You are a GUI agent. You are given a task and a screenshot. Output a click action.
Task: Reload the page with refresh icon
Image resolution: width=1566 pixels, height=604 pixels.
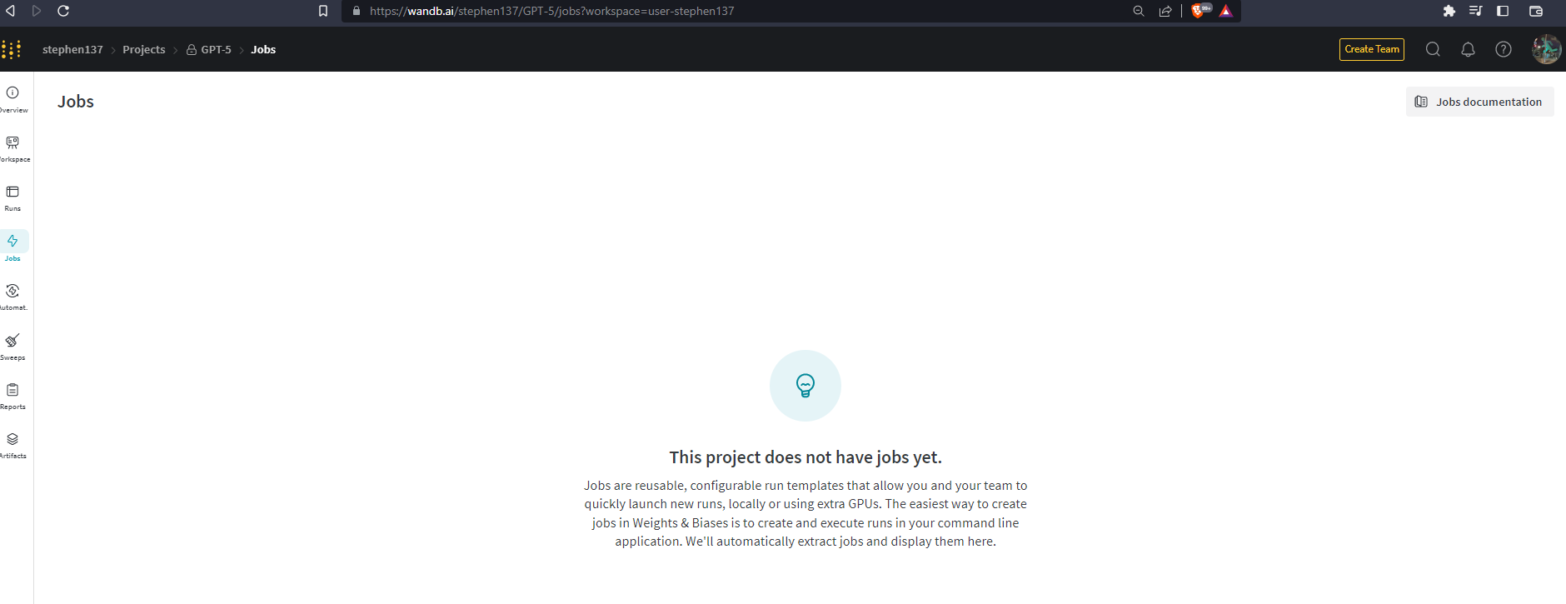point(63,11)
